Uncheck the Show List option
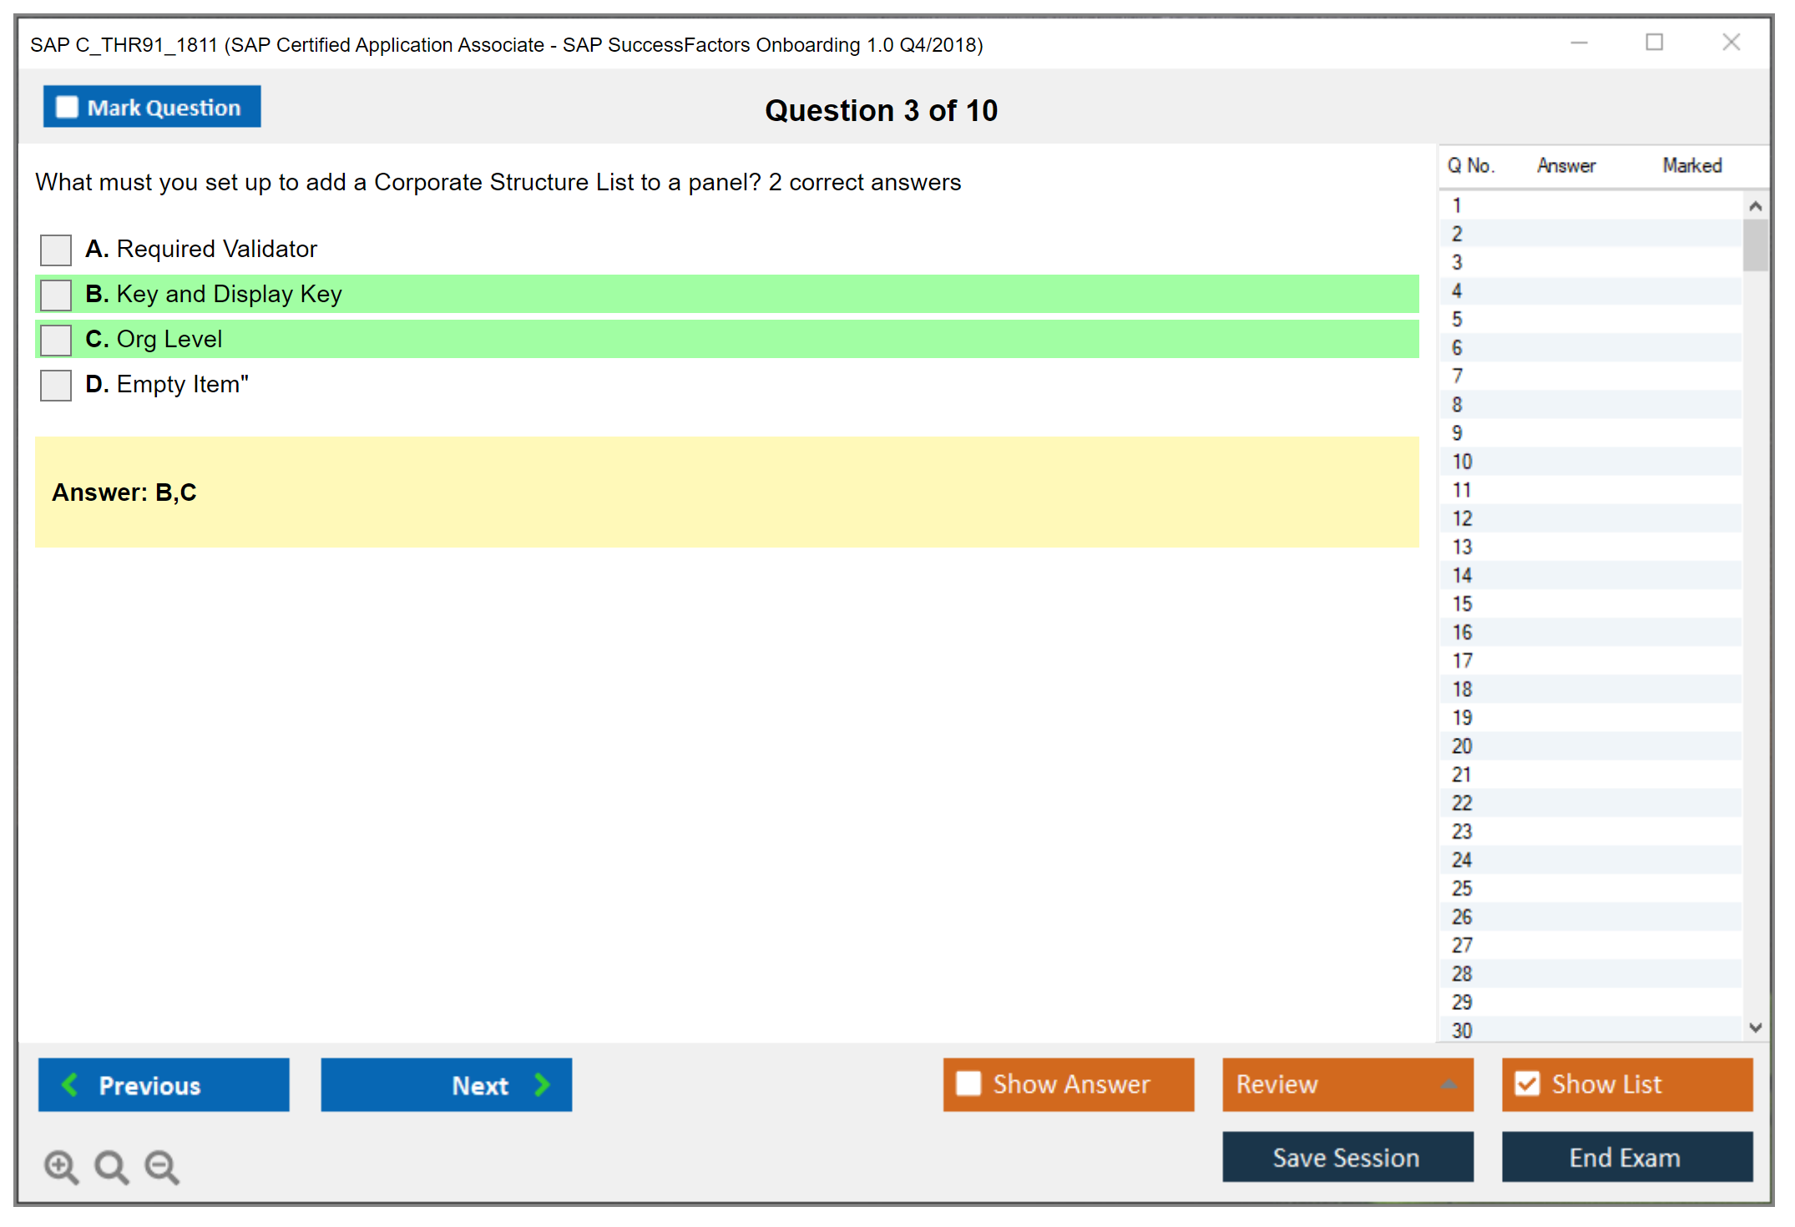This screenshot has height=1227, width=1795. 1527,1083
